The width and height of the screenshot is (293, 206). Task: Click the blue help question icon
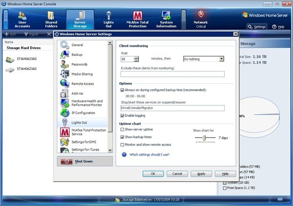point(124,155)
